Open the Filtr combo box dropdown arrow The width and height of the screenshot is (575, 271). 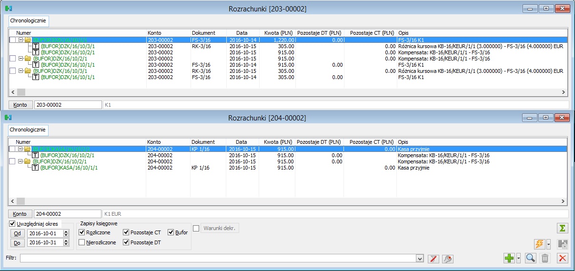coord(420,259)
